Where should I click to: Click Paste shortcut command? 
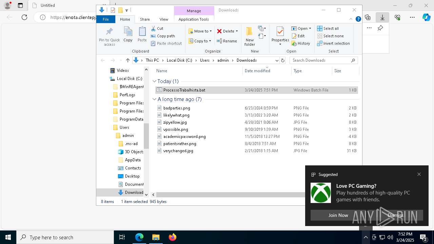pos(166,43)
